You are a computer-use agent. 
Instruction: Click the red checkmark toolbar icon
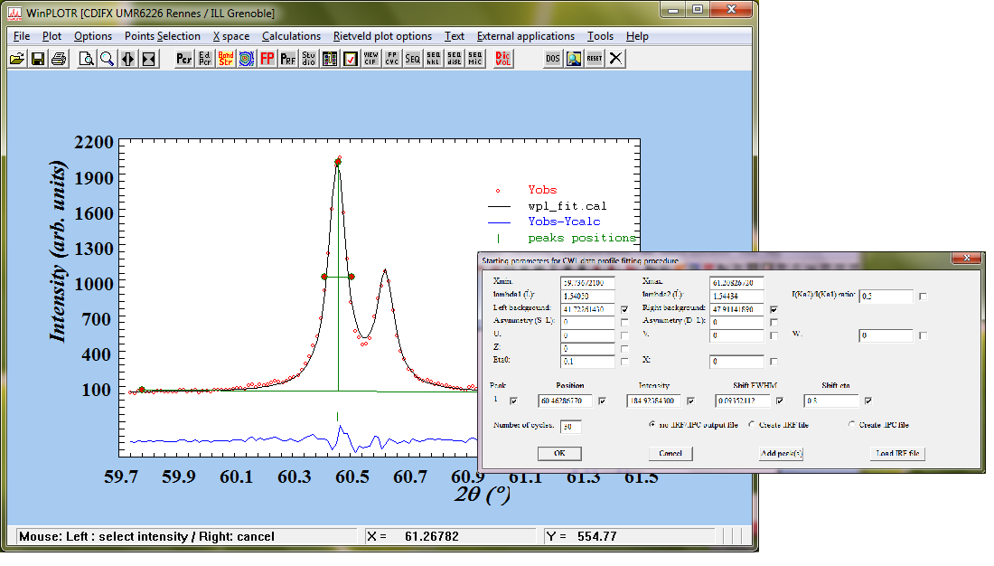(x=351, y=59)
